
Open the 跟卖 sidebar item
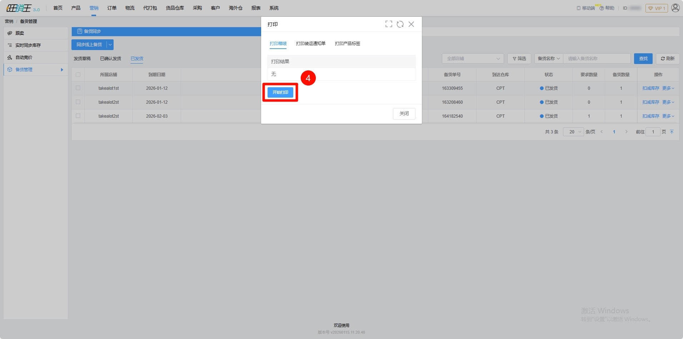[20, 33]
